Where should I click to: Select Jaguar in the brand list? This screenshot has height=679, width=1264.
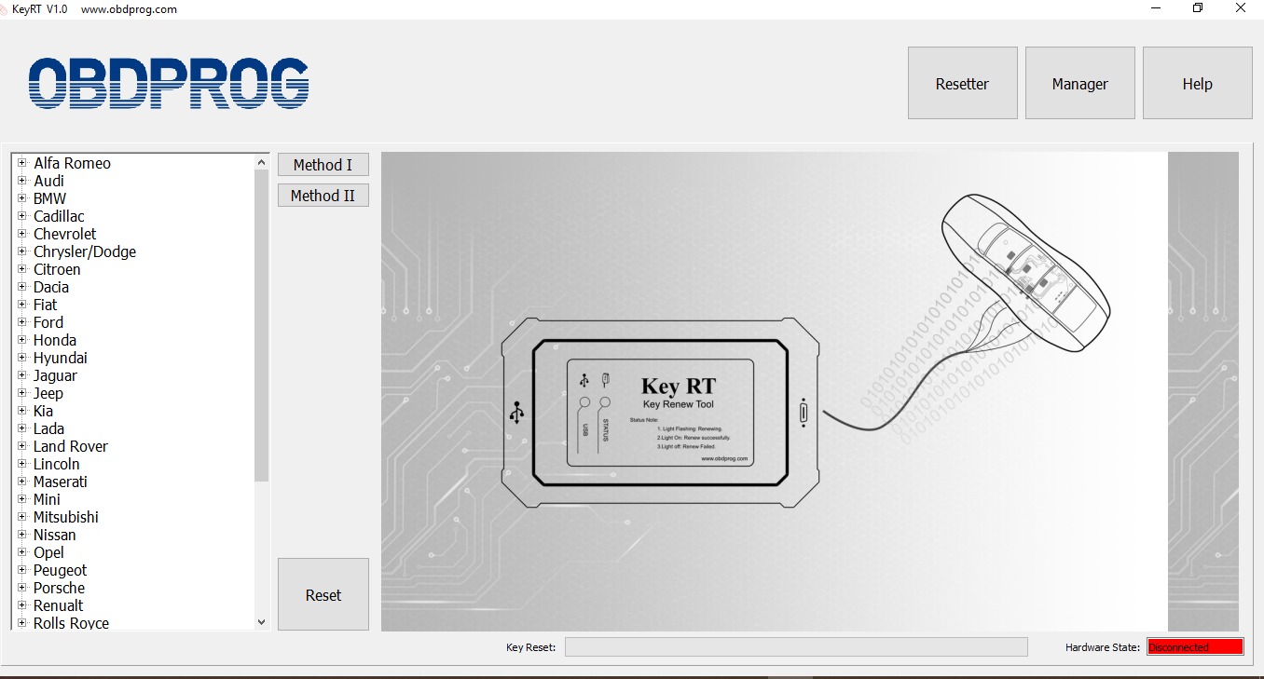pyautogui.click(x=55, y=375)
